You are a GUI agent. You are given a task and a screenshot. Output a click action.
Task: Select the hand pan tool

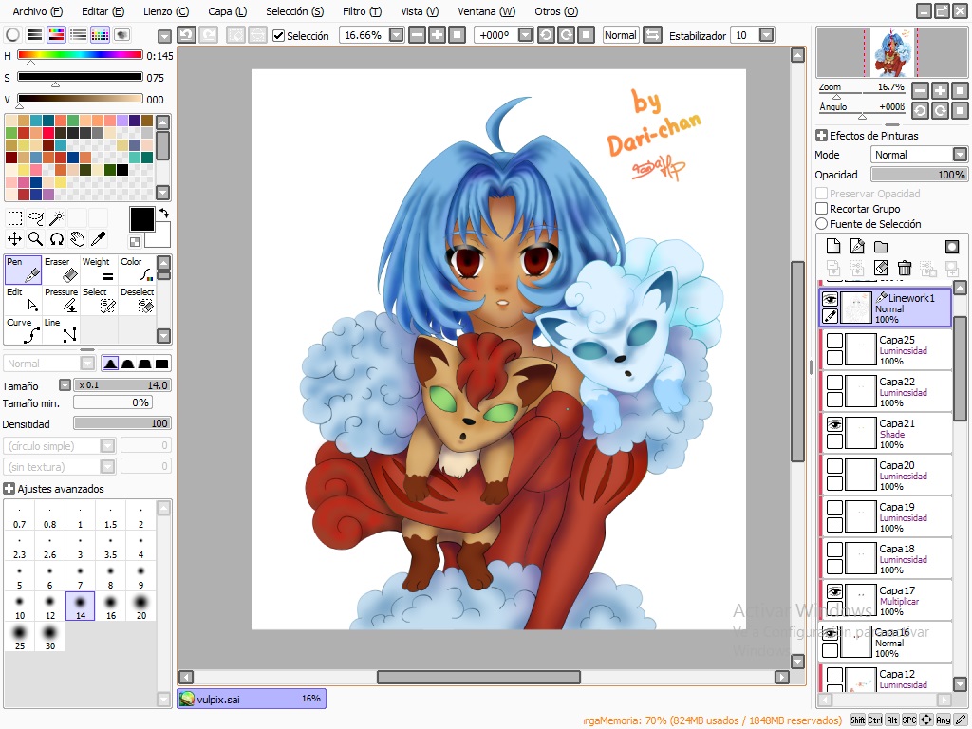point(77,238)
